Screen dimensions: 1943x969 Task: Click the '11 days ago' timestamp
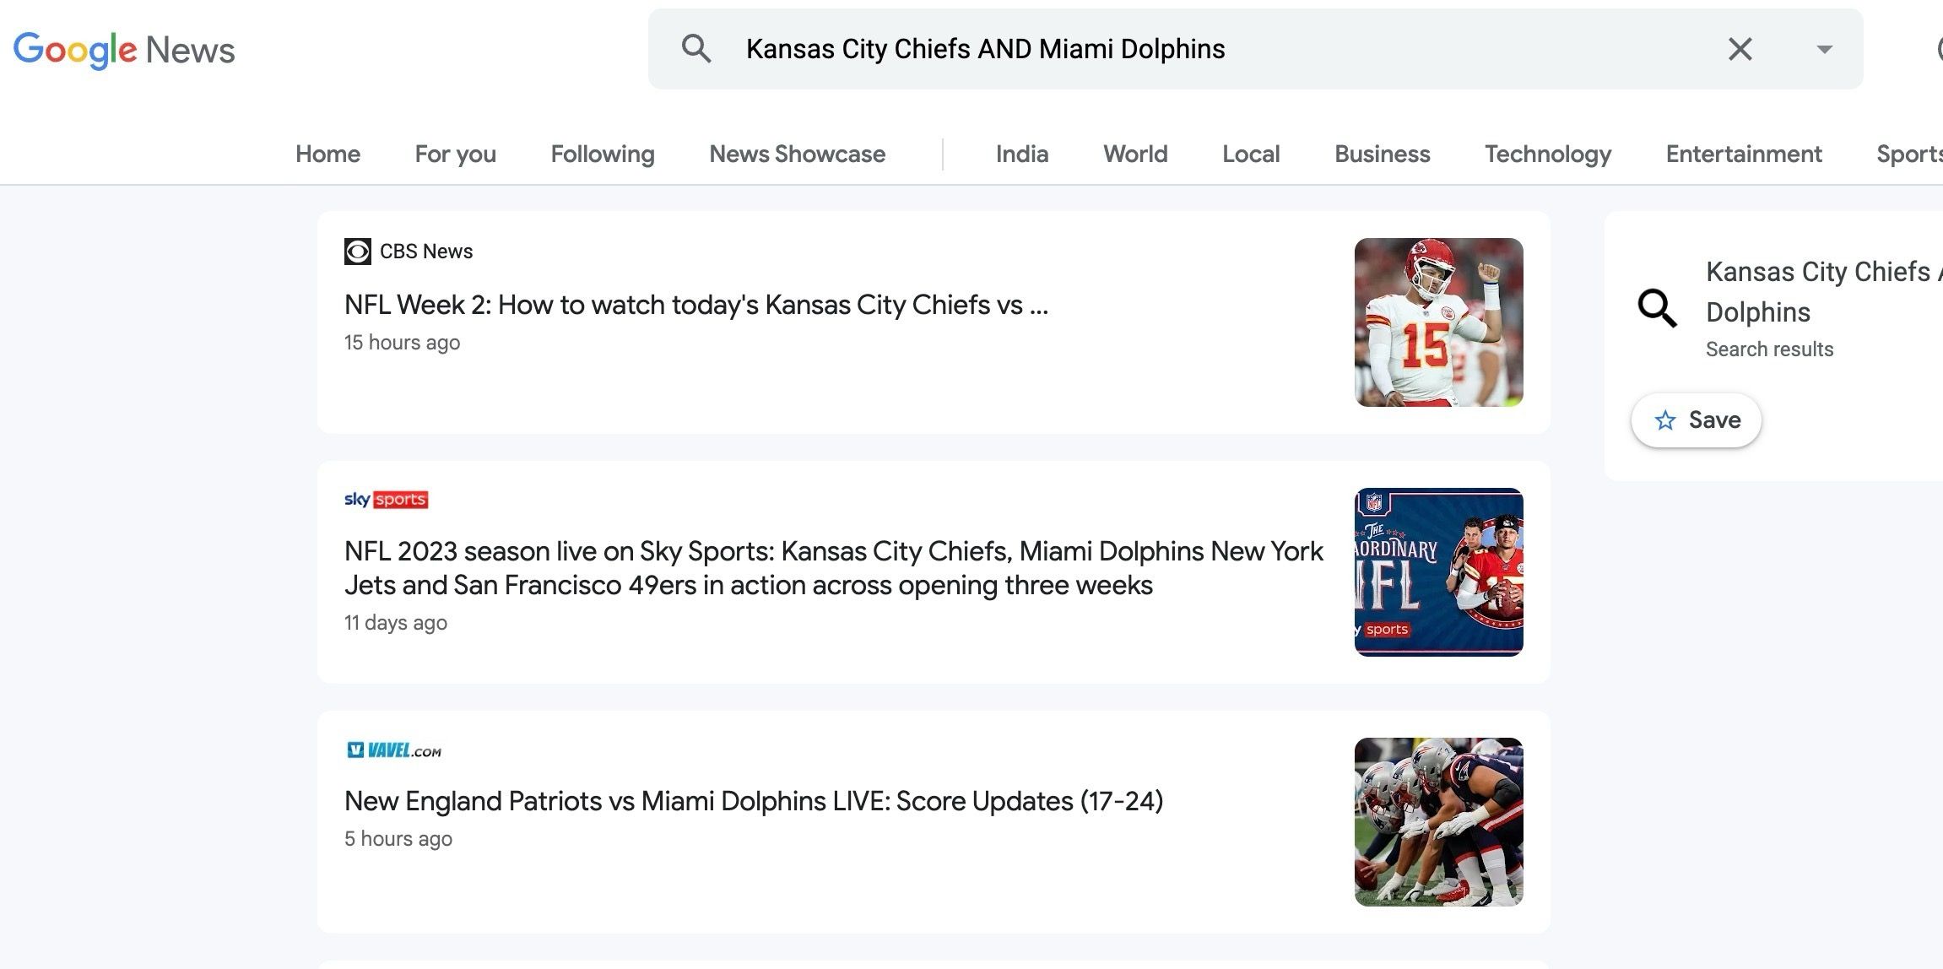click(396, 622)
